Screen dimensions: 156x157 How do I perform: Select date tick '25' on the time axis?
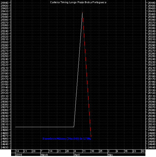pyautogui.click(x=101, y=151)
